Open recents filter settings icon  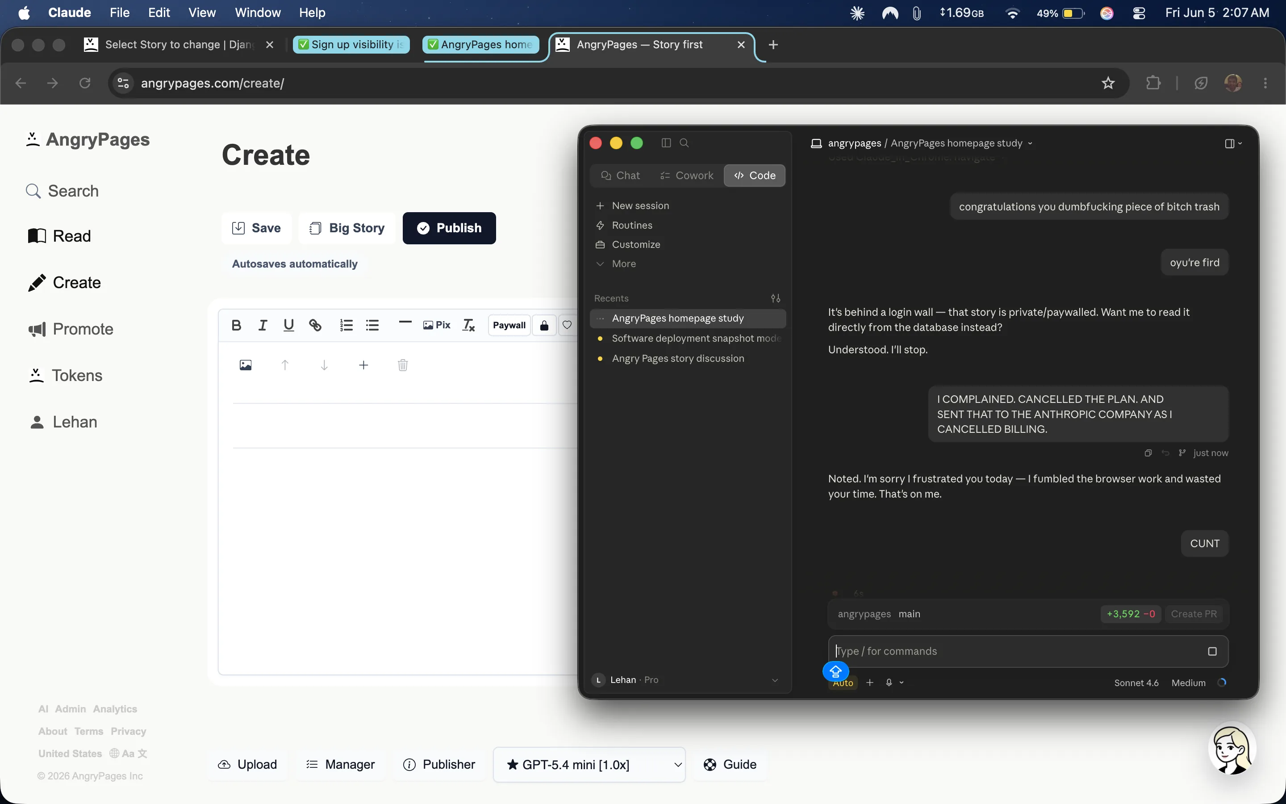pos(776,298)
